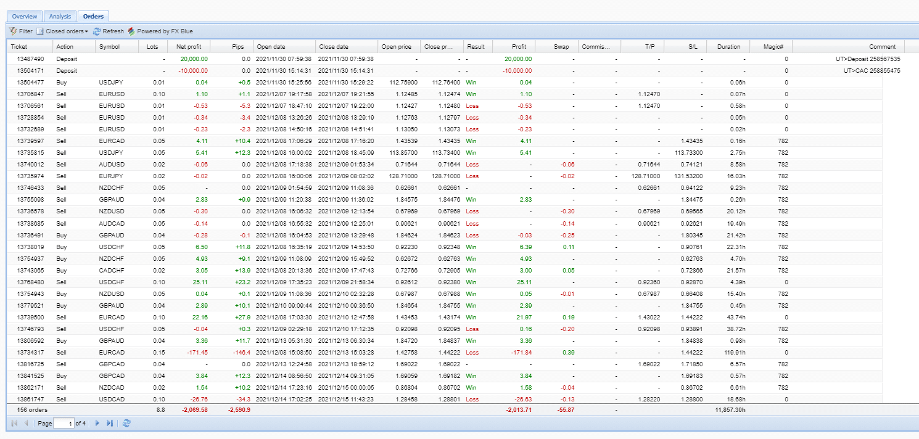This screenshot has height=439, width=919.
Task: Click GBPCAD symbol in ticket 13816725 row
Action: [112, 364]
